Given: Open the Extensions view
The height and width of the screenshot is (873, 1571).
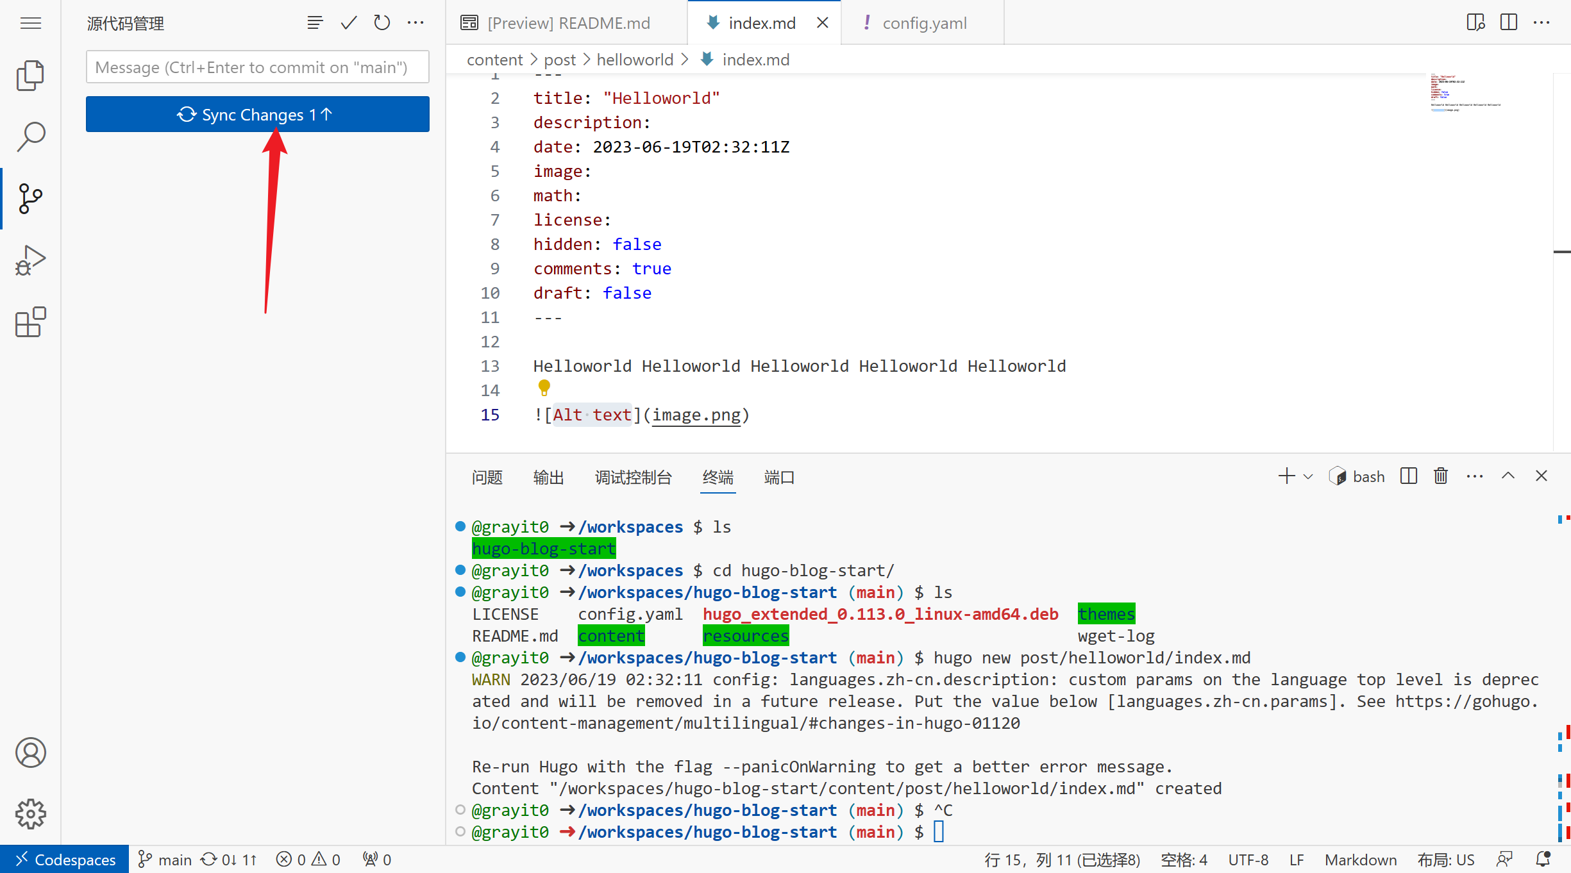Looking at the screenshot, I should pyautogui.click(x=30, y=322).
